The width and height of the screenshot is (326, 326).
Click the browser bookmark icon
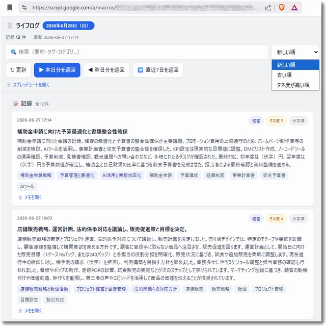pyautogui.click(x=10, y=8)
